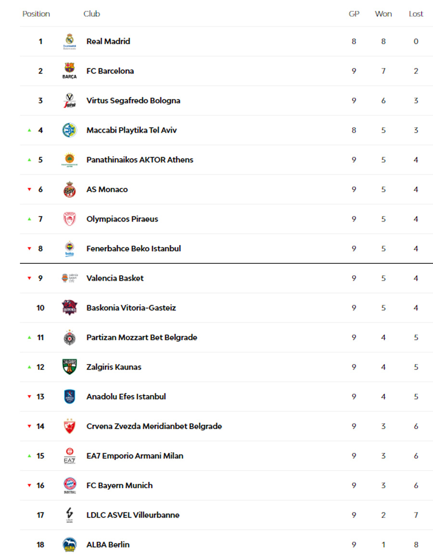Click the FC Bayern Munich logo
Screen dimensions: 433x557
[69, 485]
